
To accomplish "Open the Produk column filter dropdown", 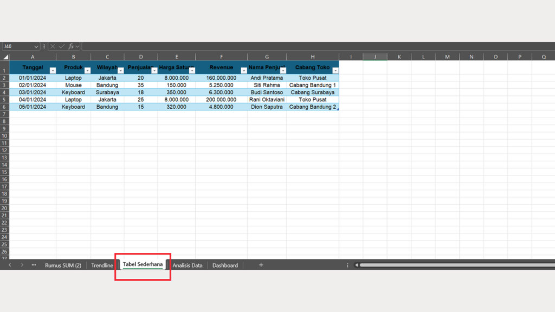I will click(87, 71).
